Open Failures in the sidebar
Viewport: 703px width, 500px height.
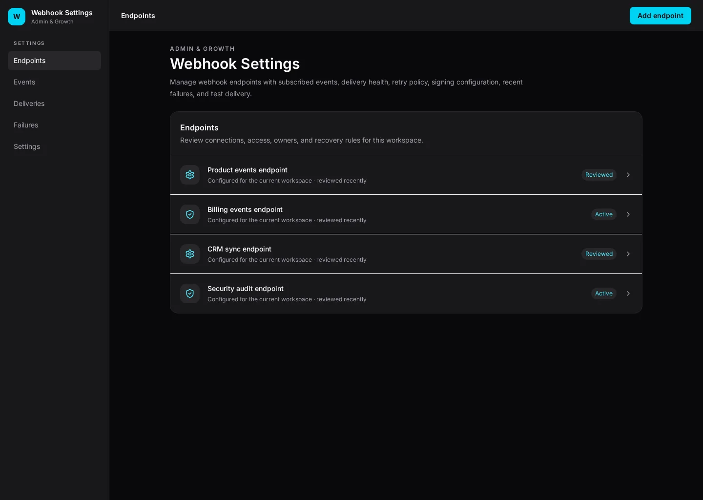tap(54, 125)
